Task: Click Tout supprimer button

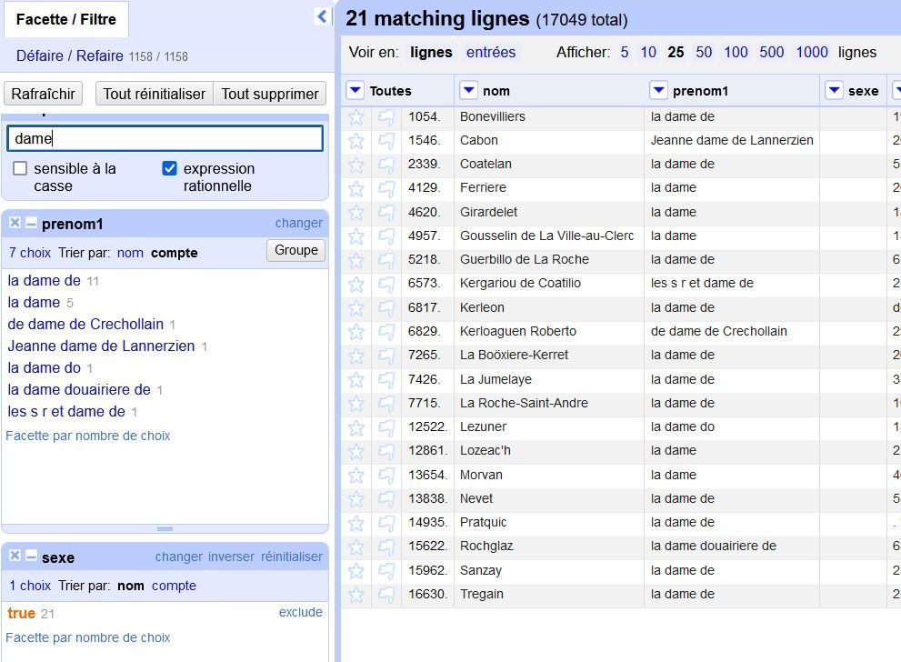Action: point(270,94)
